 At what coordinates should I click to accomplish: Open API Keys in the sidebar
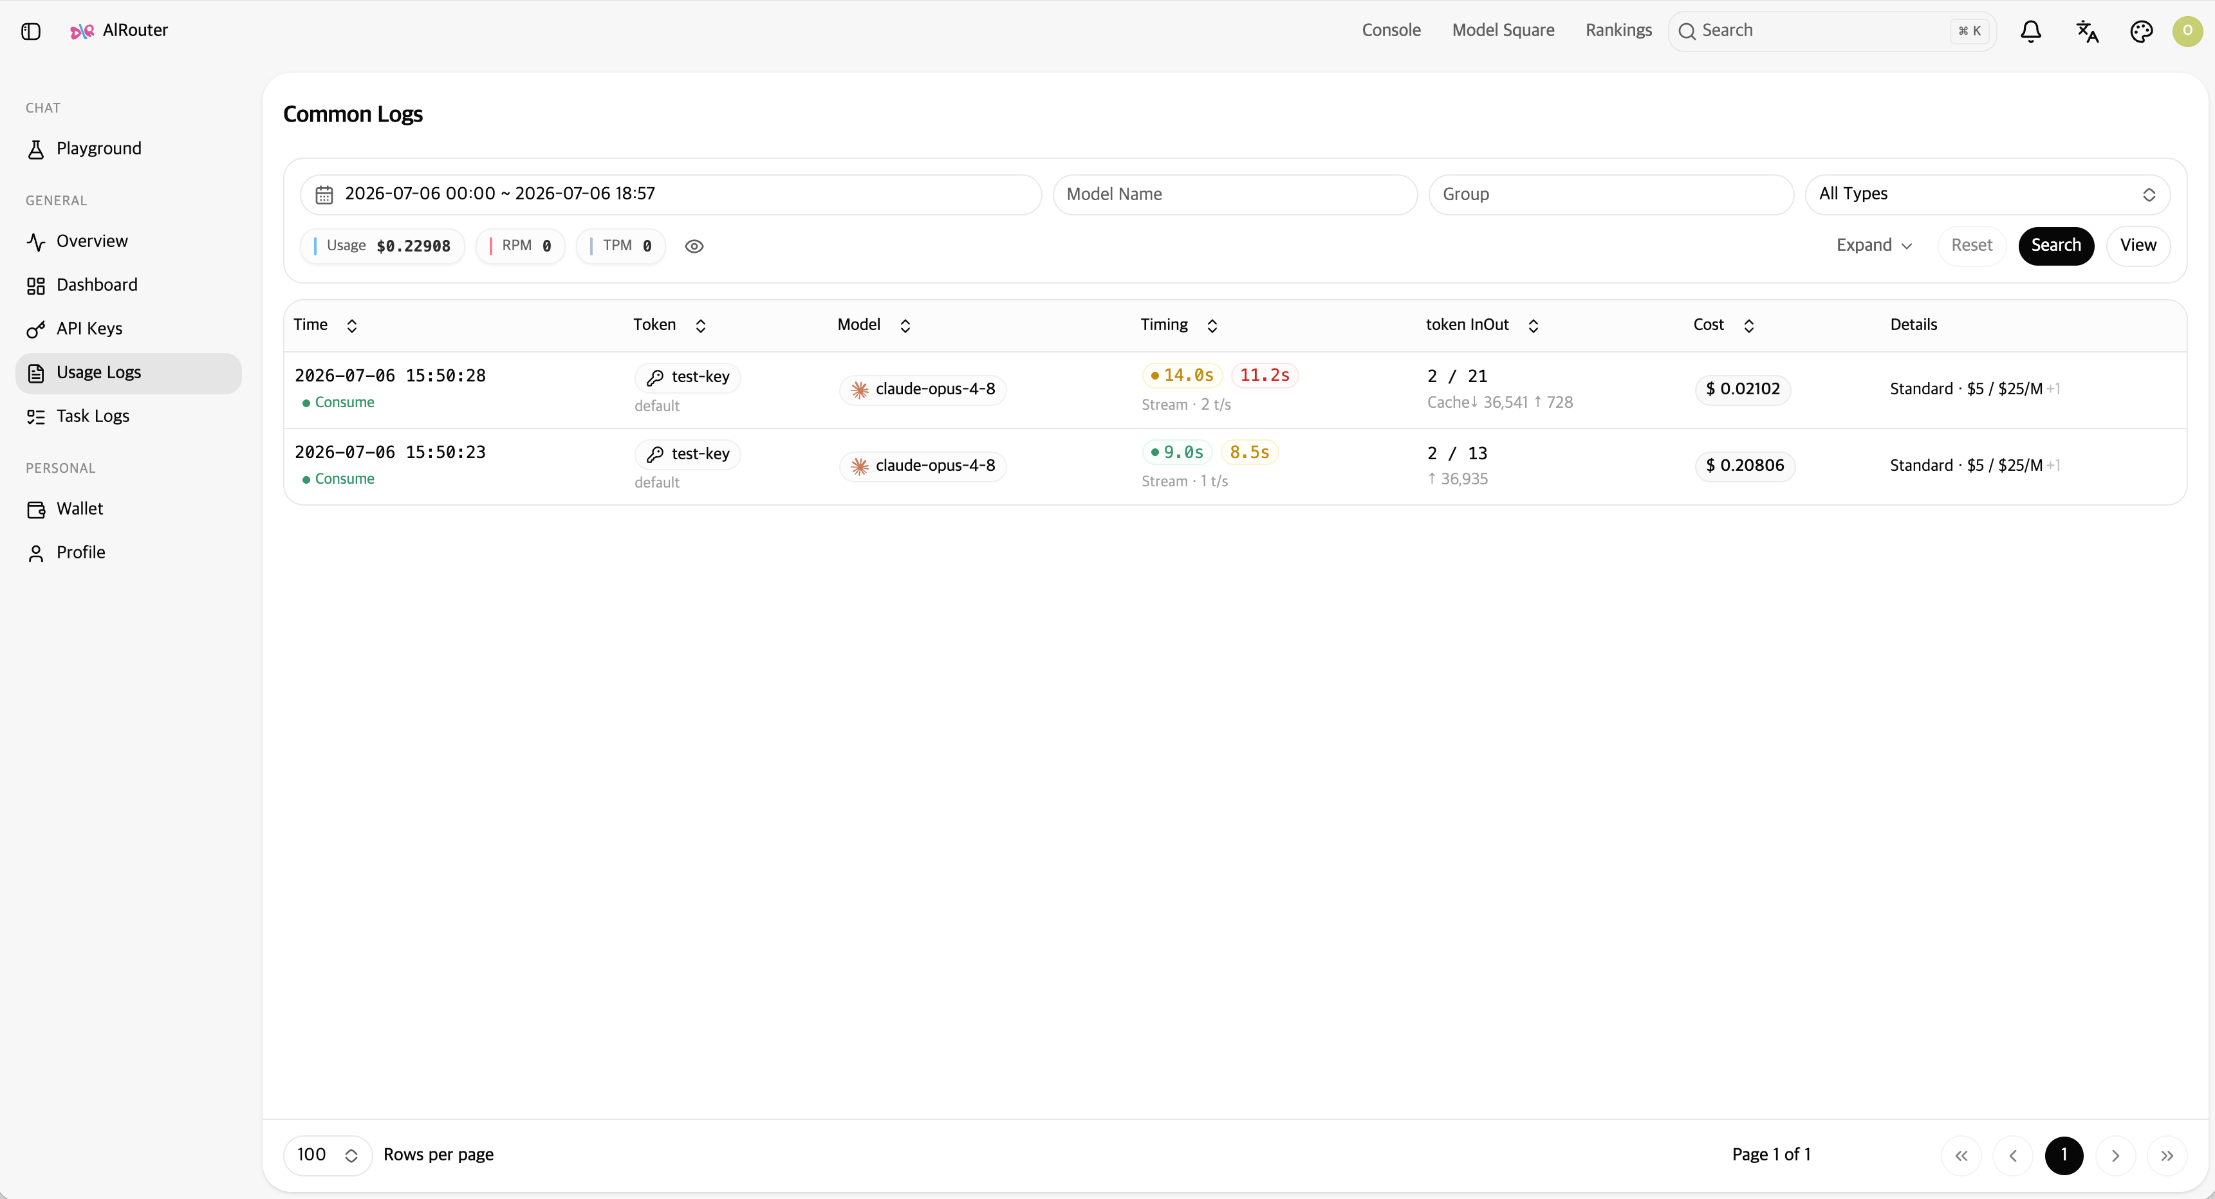pyautogui.click(x=129, y=329)
